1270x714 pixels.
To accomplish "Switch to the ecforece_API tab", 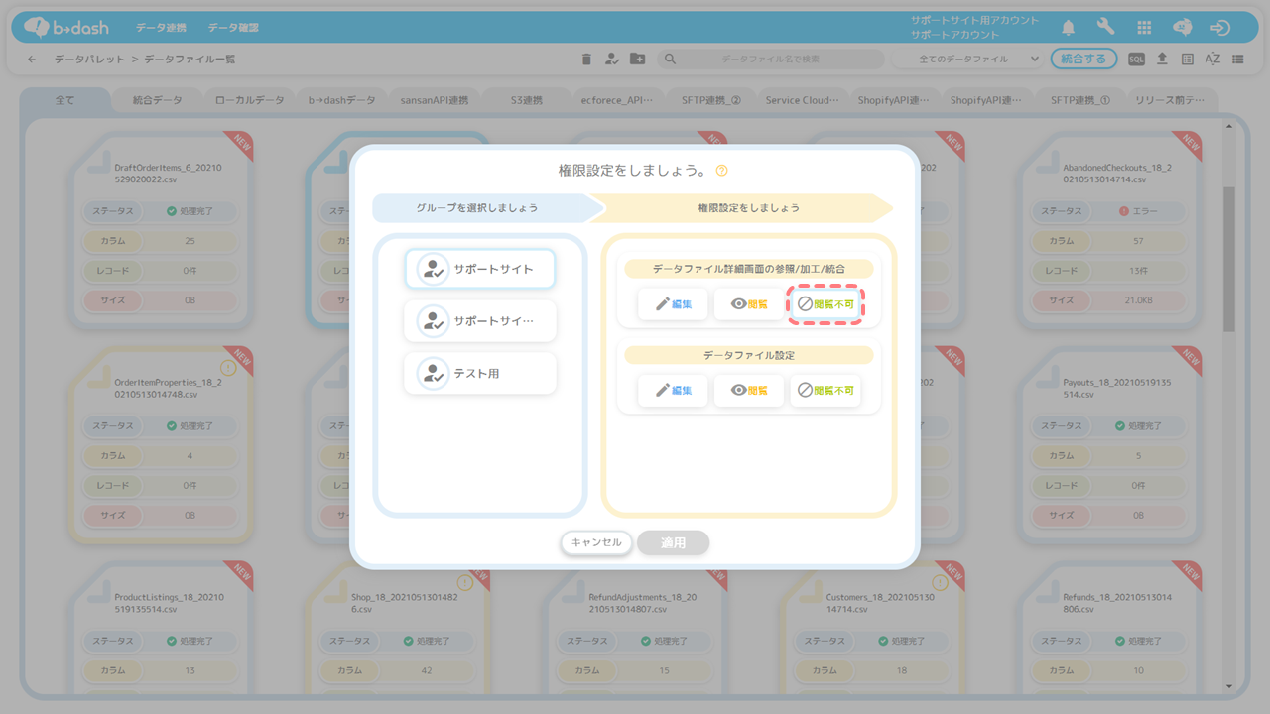I will tap(618, 100).
